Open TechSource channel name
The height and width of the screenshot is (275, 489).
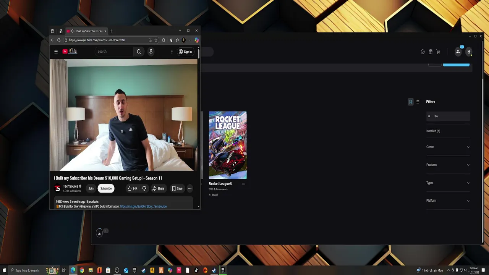pos(71,186)
